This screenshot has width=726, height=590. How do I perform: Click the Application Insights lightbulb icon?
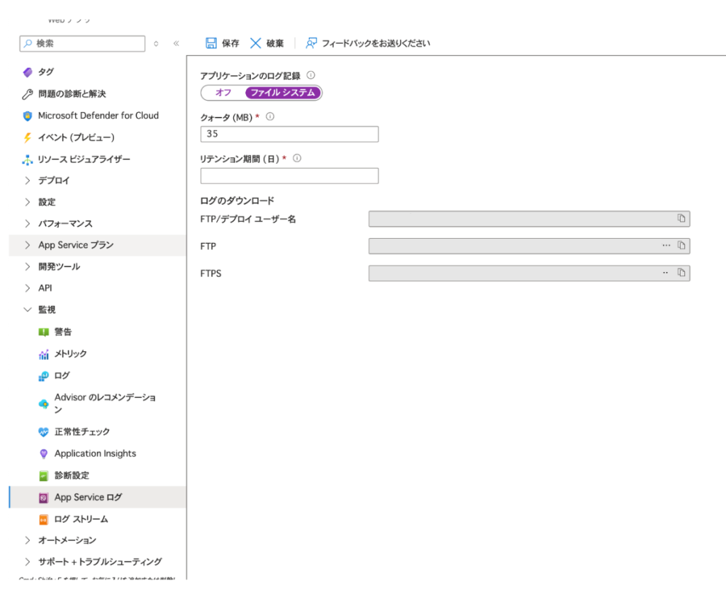tap(44, 453)
